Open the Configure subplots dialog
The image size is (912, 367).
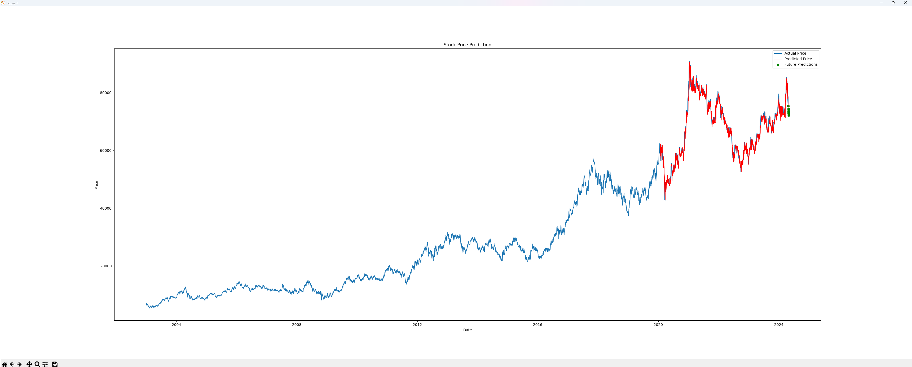tap(45, 364)
